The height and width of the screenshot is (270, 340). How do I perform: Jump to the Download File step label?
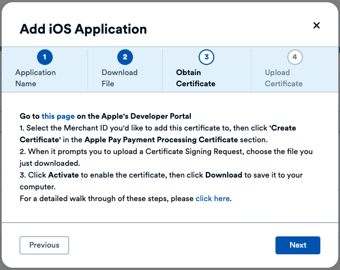(x=120, y=78)
